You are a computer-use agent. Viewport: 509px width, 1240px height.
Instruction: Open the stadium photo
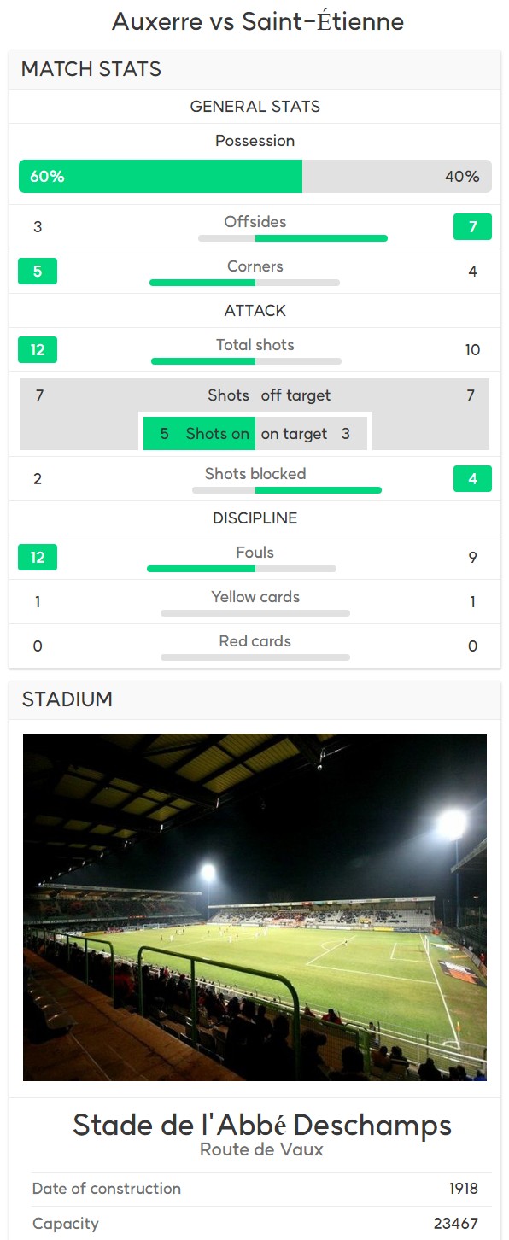[254, 907]
